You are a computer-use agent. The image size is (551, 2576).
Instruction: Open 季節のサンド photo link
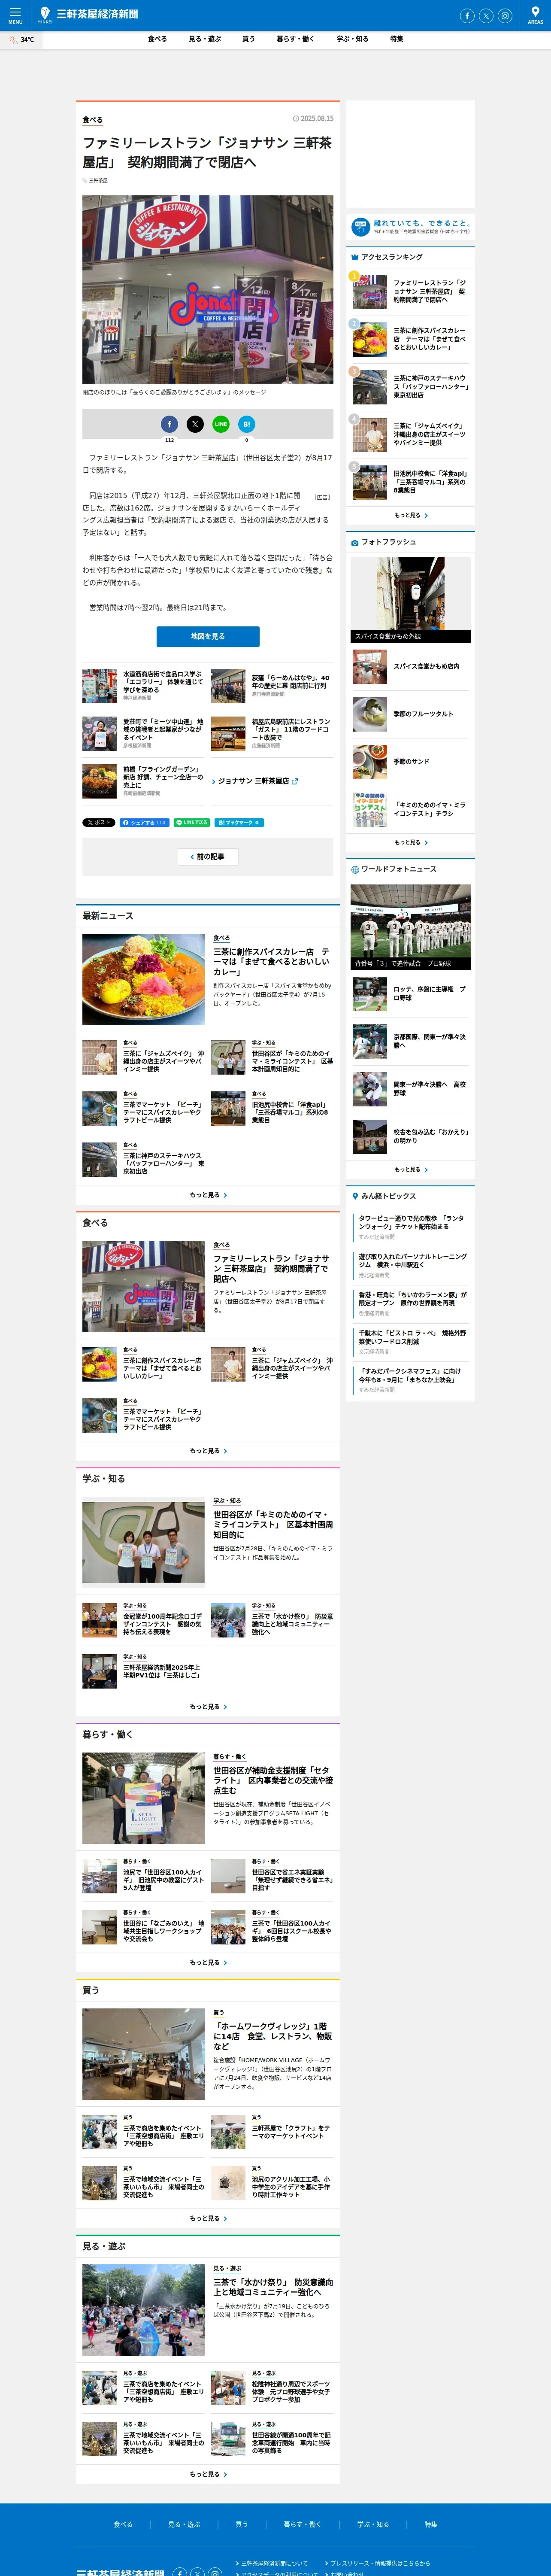point(411,762)
